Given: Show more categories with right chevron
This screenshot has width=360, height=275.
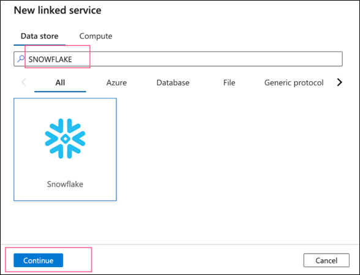Looking at the screenshot, I should (x=340, y=82).
